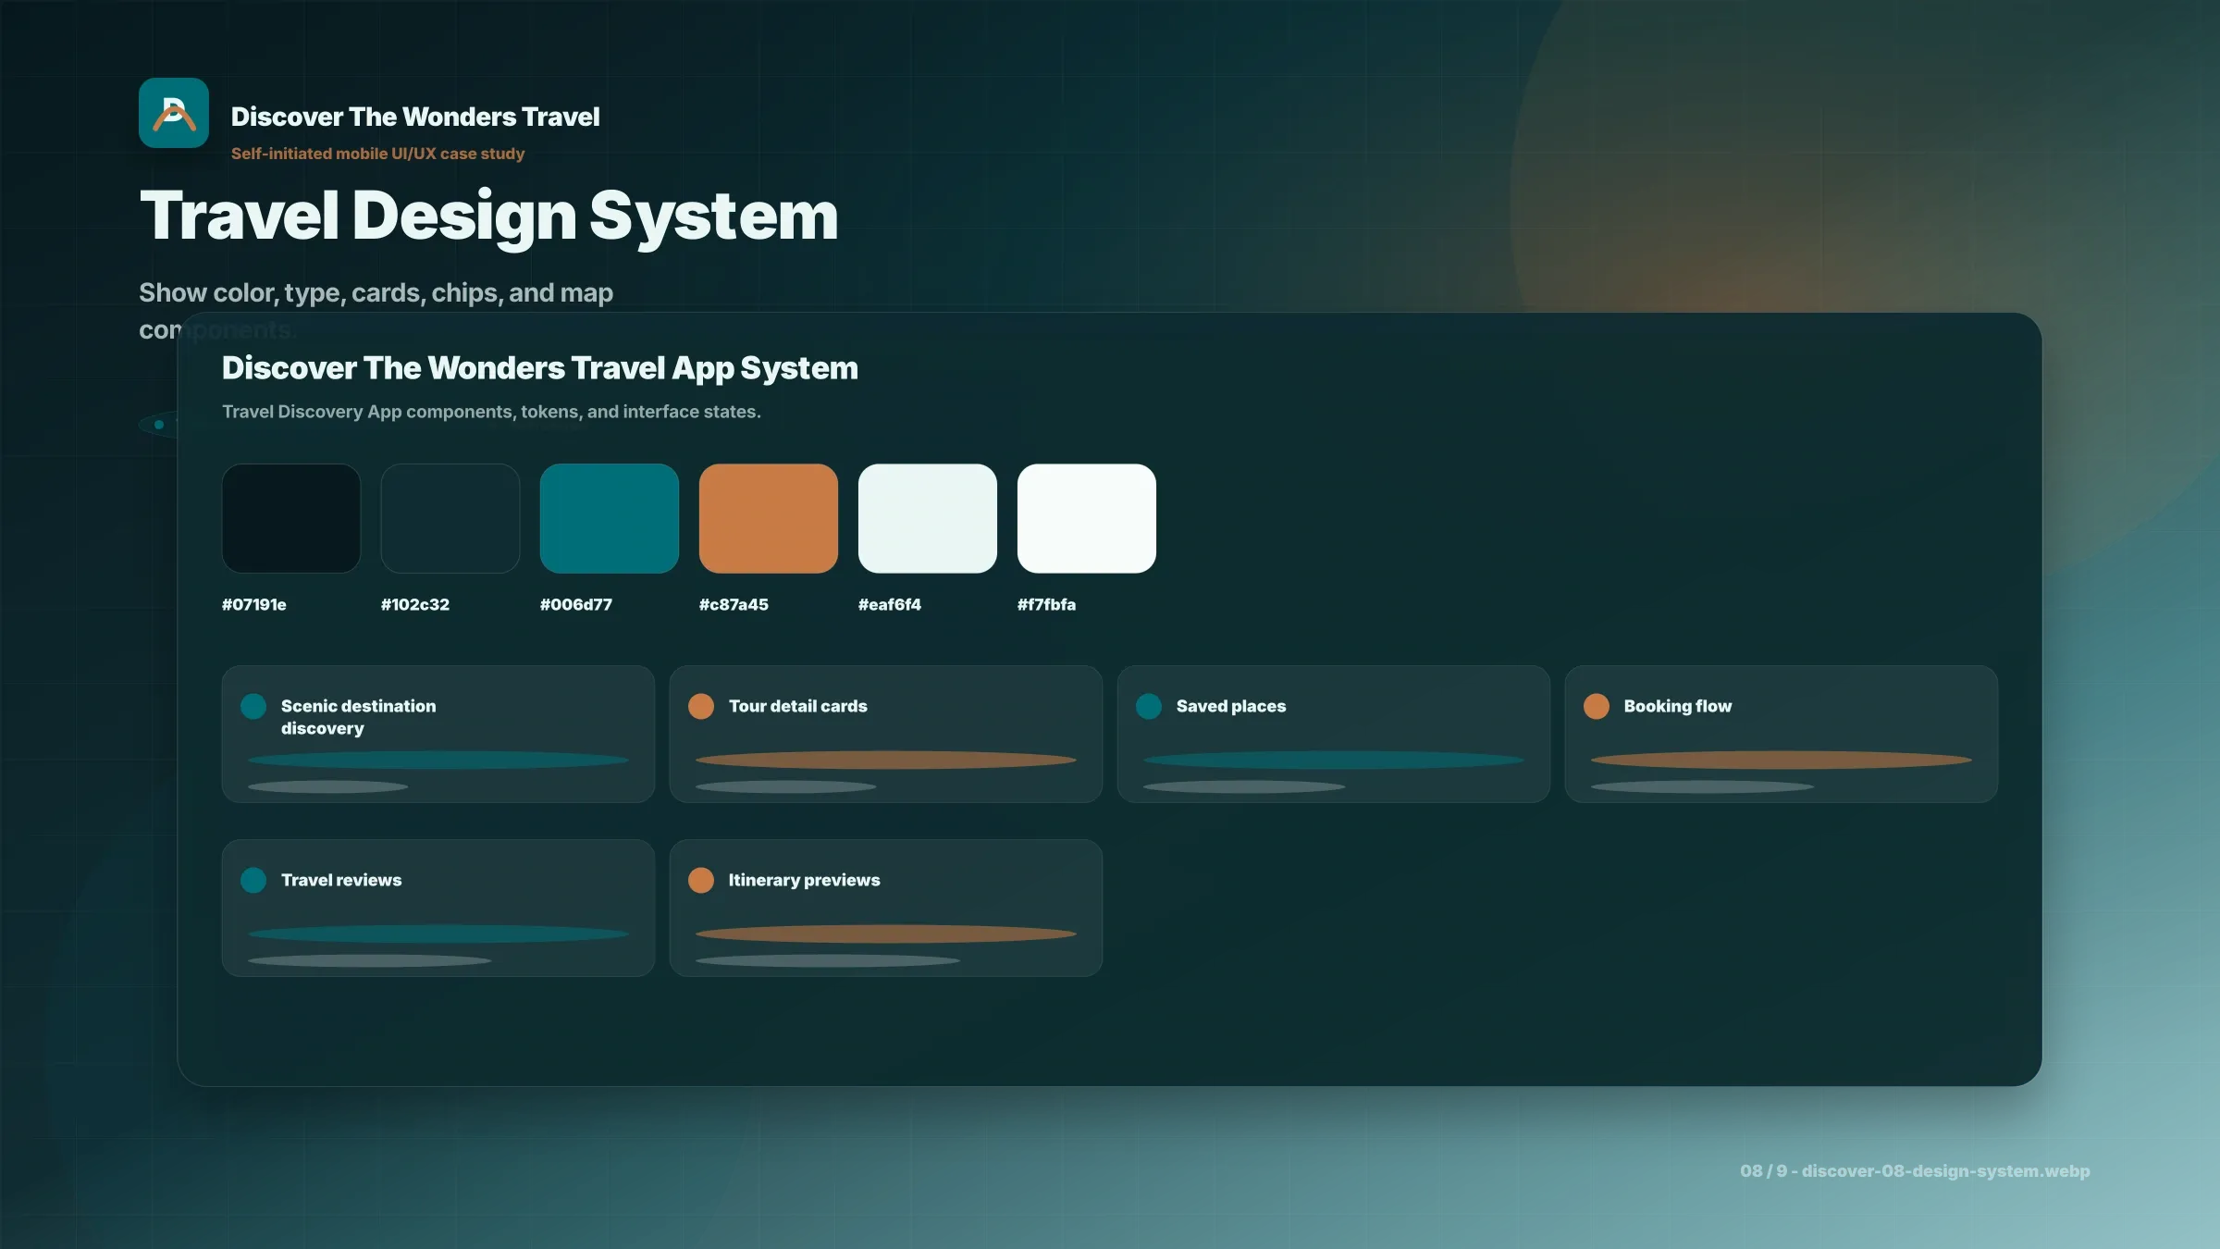Screen dimensions: 2220x1249
Task: Click the #07191e hex label
Action: (254, 604)
